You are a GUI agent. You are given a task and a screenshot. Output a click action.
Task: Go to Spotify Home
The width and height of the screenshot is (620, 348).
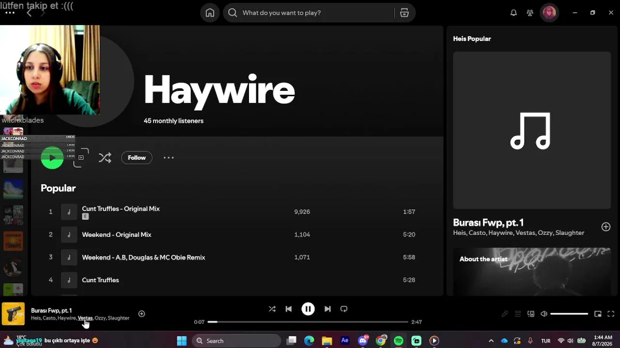(x=210, y=13)
